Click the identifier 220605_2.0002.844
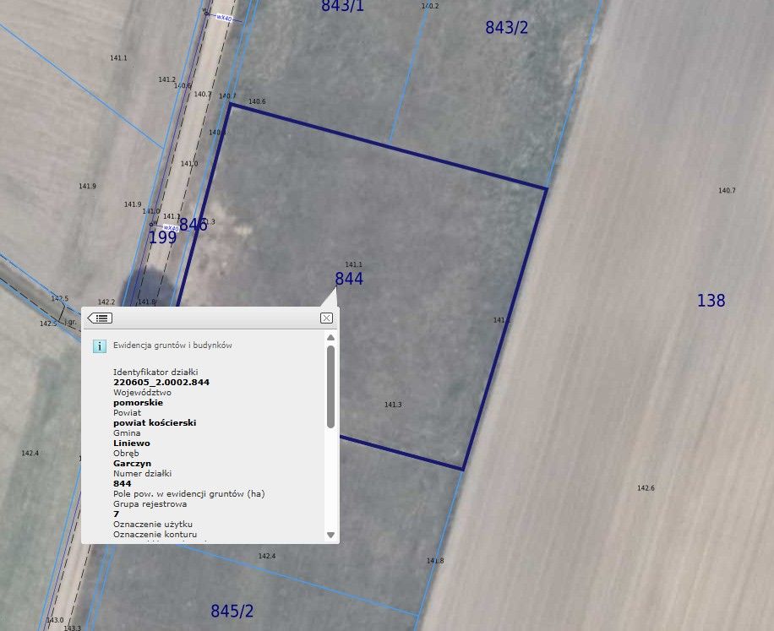774x631 pixels. pos(161,383)
